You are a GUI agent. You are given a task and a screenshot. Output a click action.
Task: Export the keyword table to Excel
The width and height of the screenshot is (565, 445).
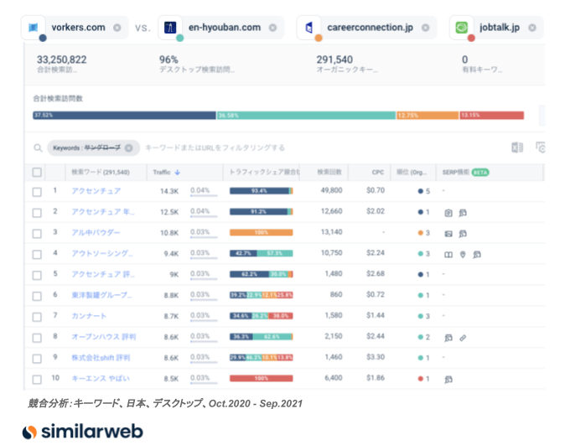point(517,147)
